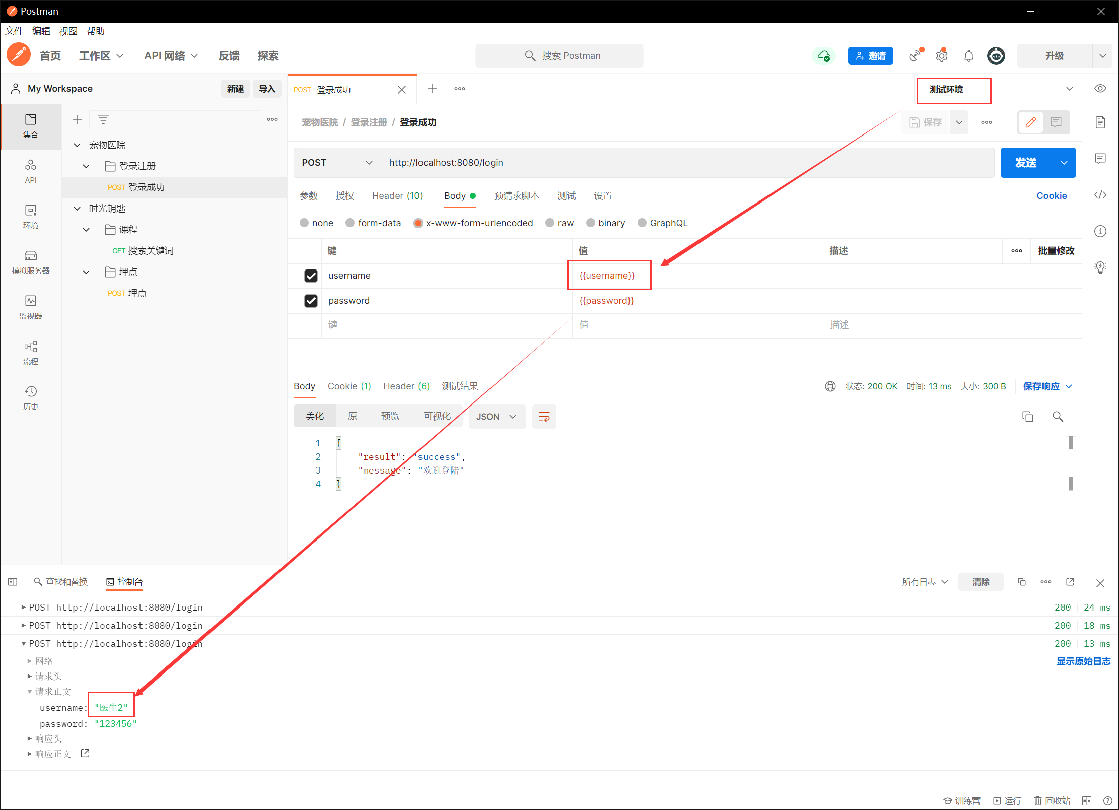Click the blue 发送 send button
Screen dimensions: 1119x810
click(x=1025, y=163)
